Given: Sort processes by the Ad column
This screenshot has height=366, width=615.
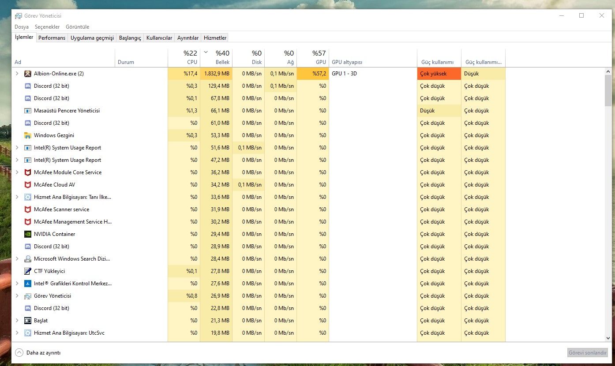Looking at the screenshot, I should coord(64,58).
